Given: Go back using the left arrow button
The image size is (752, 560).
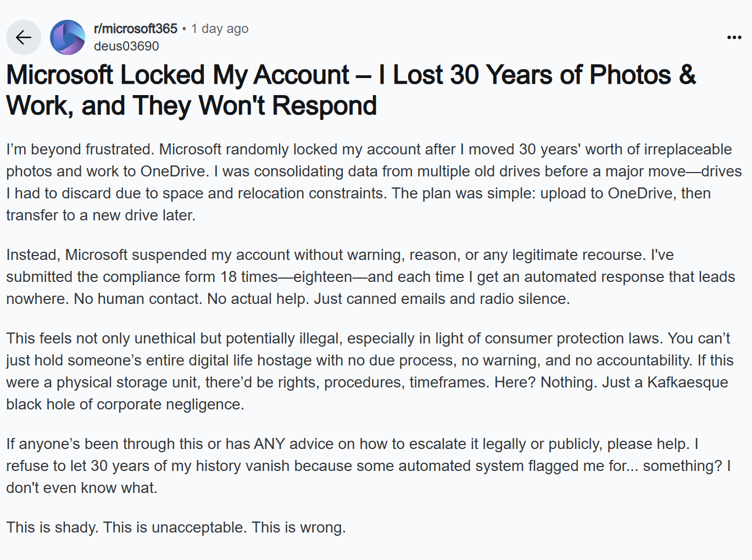Looking at the screenshot, I should (24, 37).
